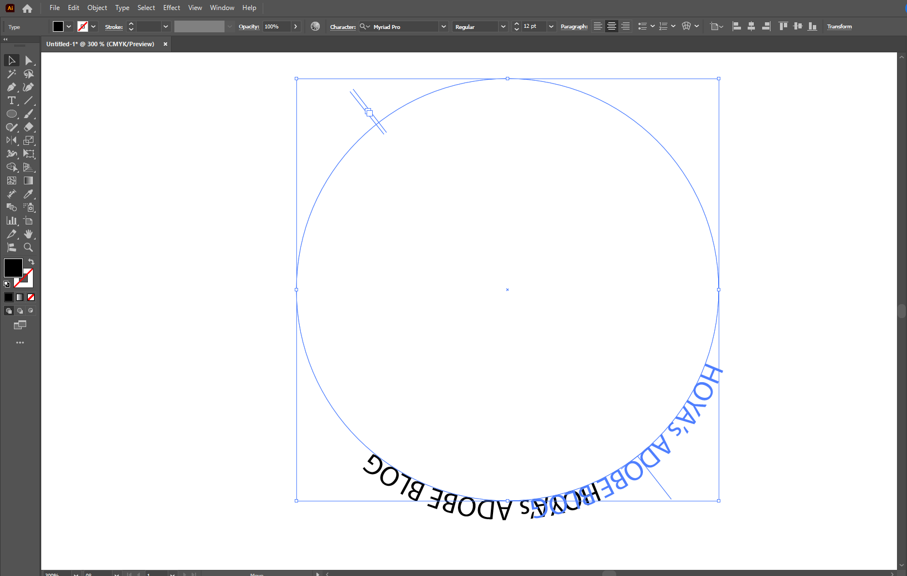Choose the Scale tool
The height and width of the screenshot is (576, 907).
click(28, 140)
